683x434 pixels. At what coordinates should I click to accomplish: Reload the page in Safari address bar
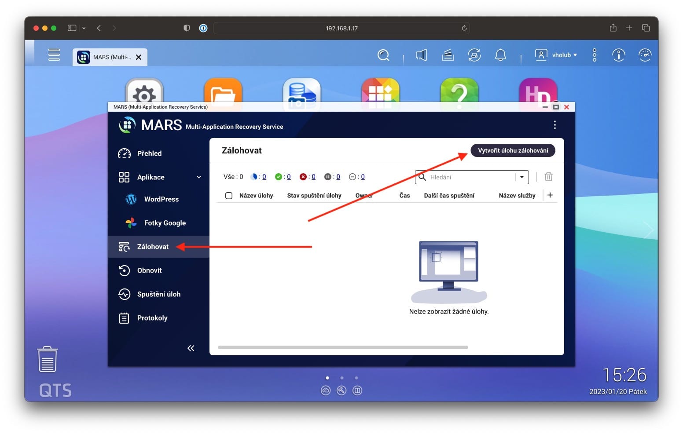(464, 28)
